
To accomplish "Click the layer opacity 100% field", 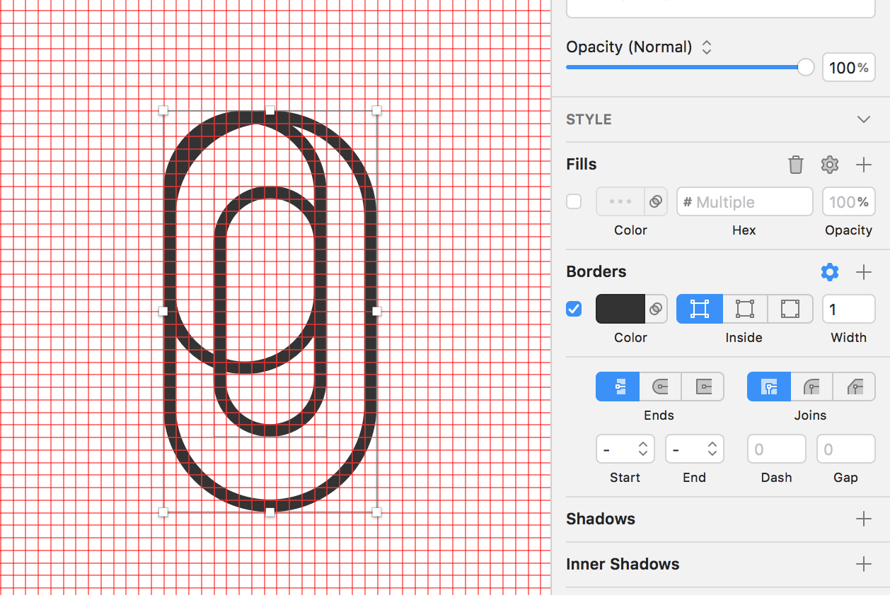I will click(849, 67).
